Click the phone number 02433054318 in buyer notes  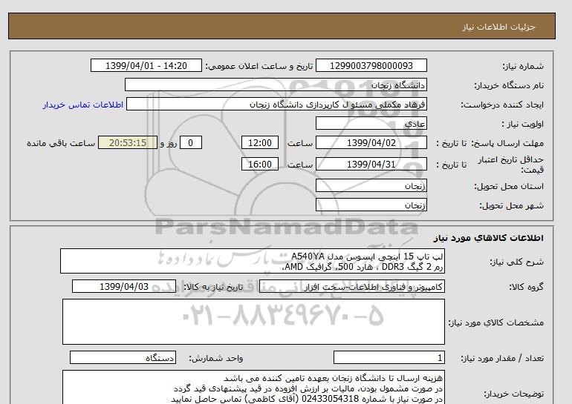(331, 399)
